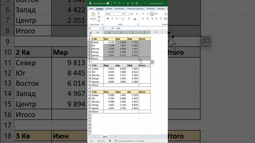Click the Paste clipboard icon
This screenshot has height=143, width=255.
point(93,15)
